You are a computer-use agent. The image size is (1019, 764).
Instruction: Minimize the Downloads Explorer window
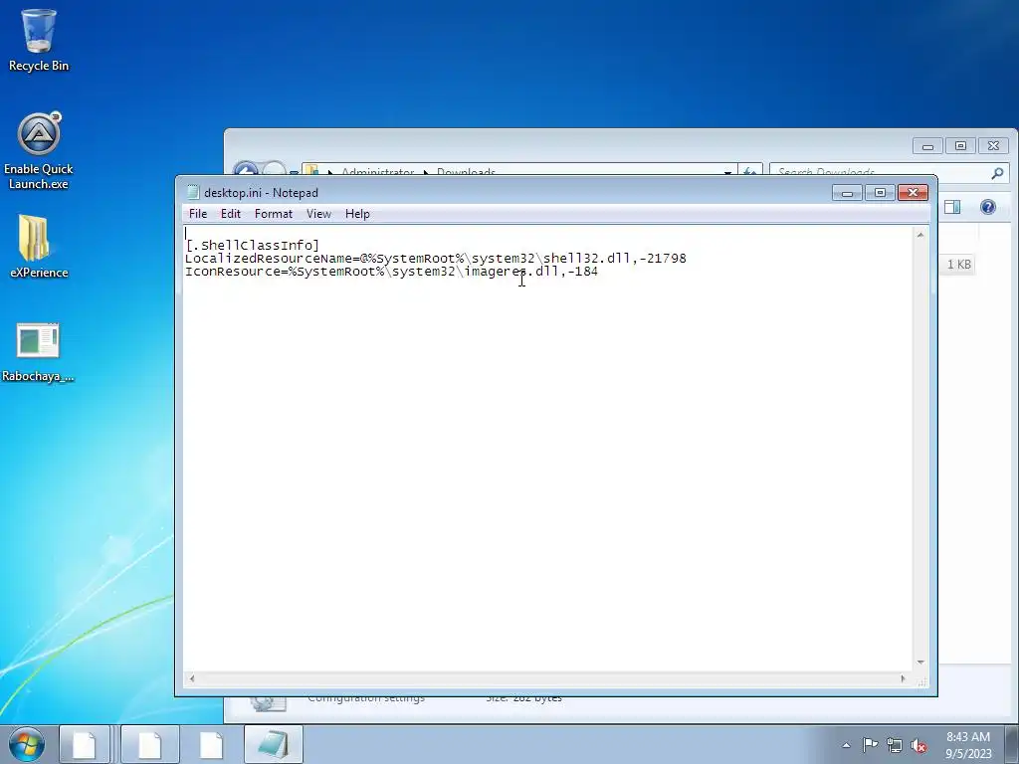point(928,146)
